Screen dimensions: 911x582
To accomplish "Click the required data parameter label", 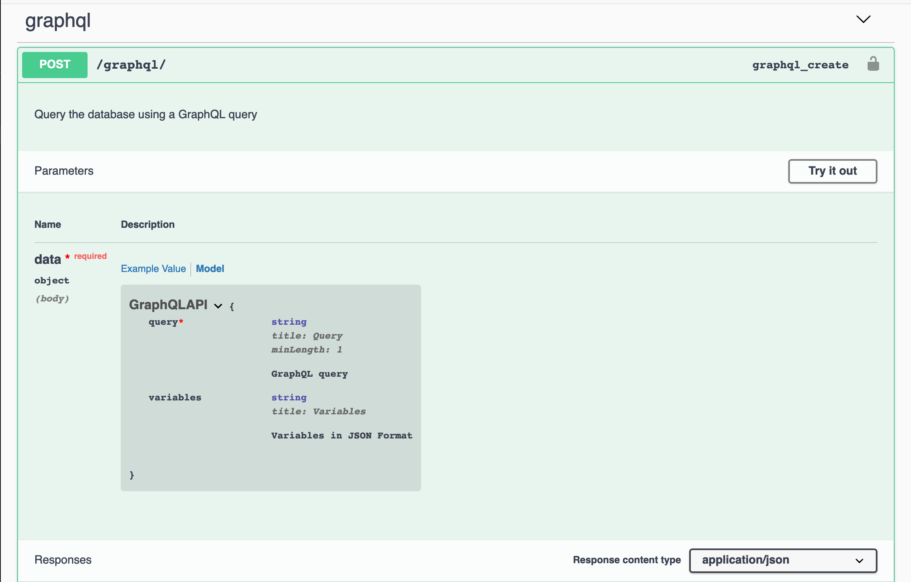I will pyautogui.click(x=47, y=259).
